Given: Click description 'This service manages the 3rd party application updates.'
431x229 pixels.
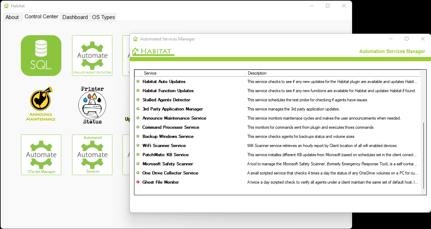Looking at the screenshot, I should click(x=293, y=109).
